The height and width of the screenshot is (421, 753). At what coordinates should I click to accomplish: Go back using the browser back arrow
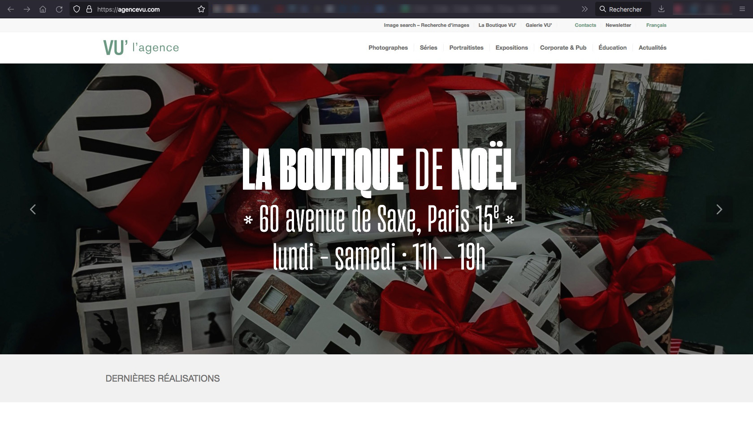(10, 9)
